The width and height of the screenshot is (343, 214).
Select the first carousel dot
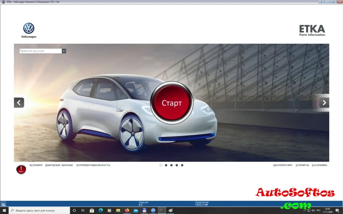tap(160, 165)
